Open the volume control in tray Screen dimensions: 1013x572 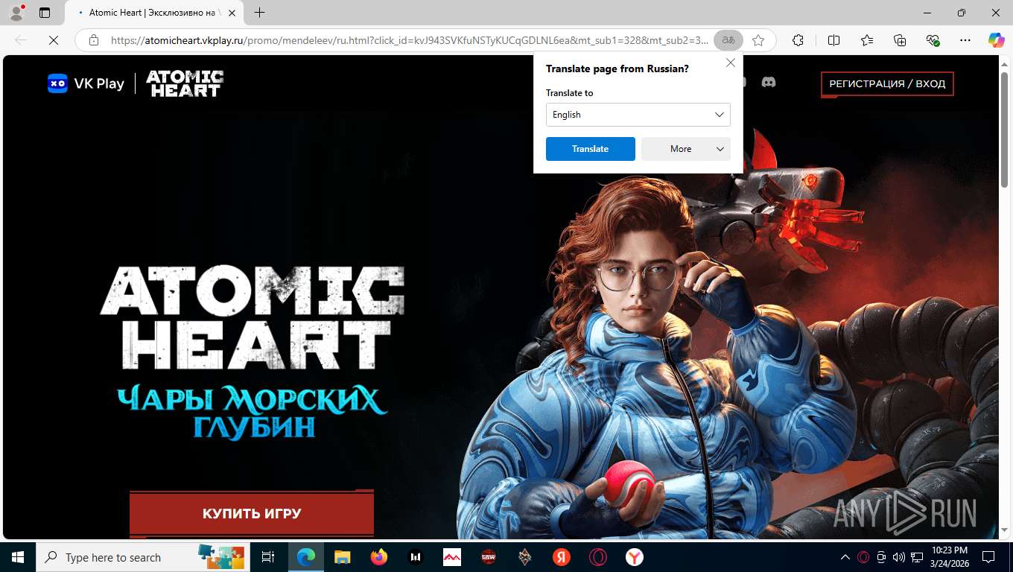click(899, 557)
